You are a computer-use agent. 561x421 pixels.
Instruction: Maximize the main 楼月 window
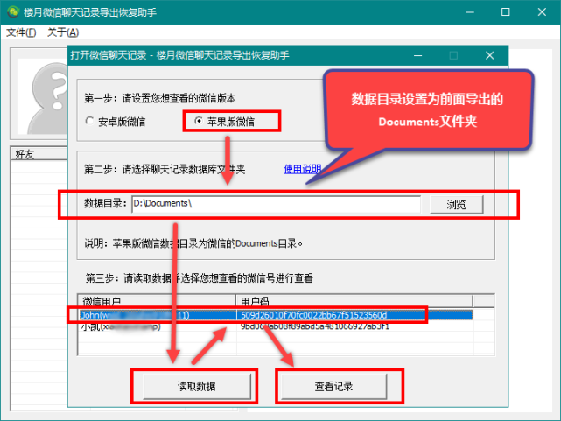point(506,11)
